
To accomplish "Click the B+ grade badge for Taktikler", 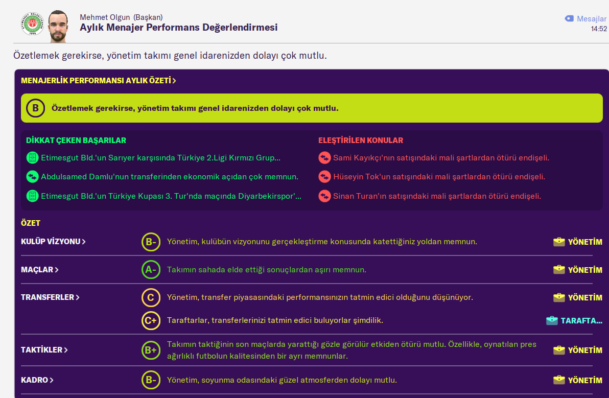I will 151,350.
